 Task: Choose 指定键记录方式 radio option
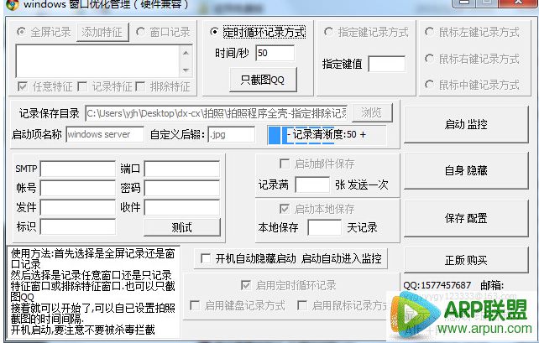coord(328,32)
